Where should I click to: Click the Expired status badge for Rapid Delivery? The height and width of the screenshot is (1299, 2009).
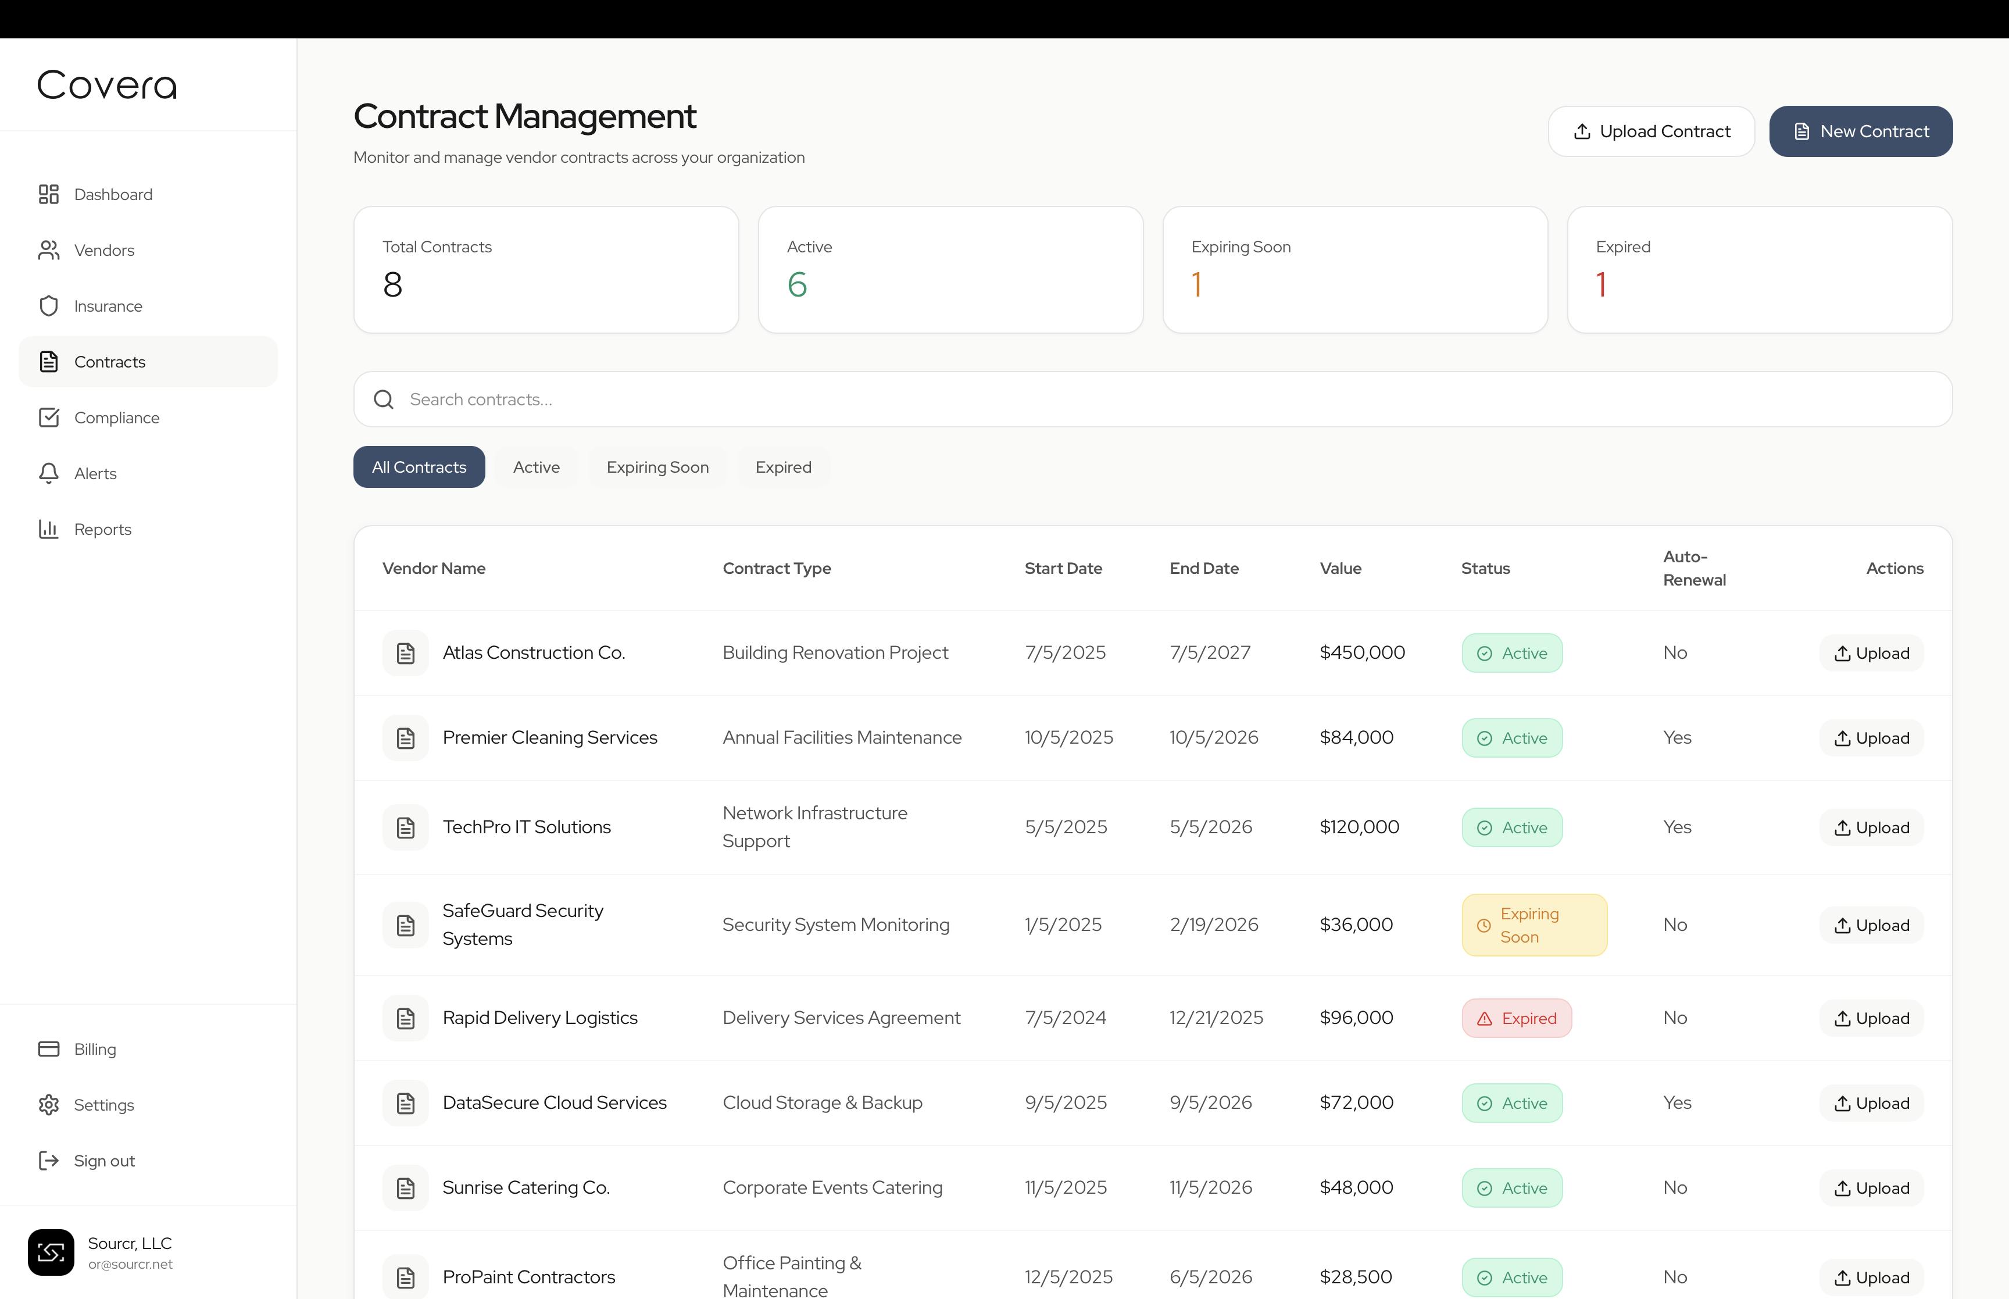1517,1018
